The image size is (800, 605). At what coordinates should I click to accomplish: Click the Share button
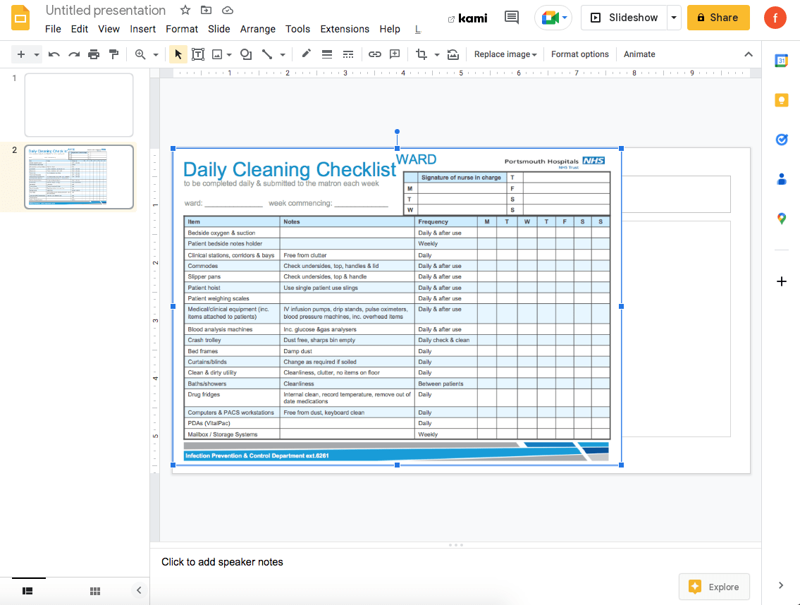718,18
